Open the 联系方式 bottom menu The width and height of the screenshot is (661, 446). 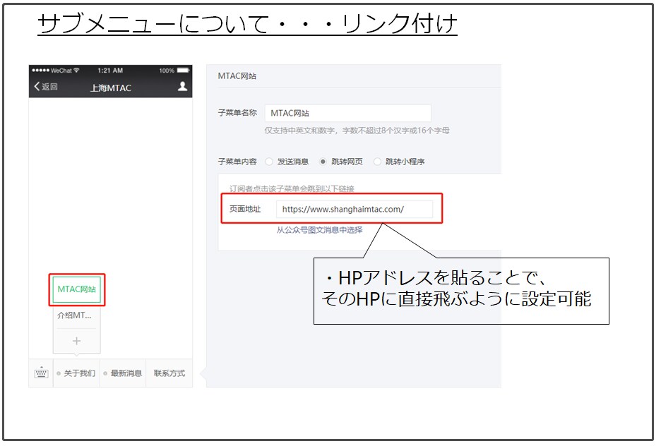169,373
